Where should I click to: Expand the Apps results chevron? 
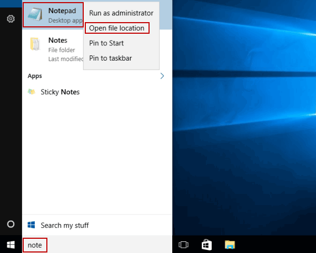162,76
